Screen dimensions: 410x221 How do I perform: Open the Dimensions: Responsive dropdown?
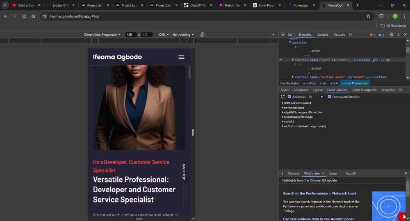(x=102, y=35)
